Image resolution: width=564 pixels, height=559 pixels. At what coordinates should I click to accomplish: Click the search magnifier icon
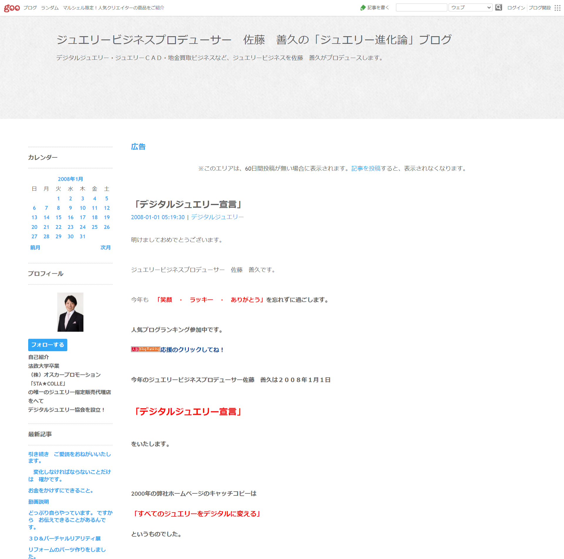[498, 7]
